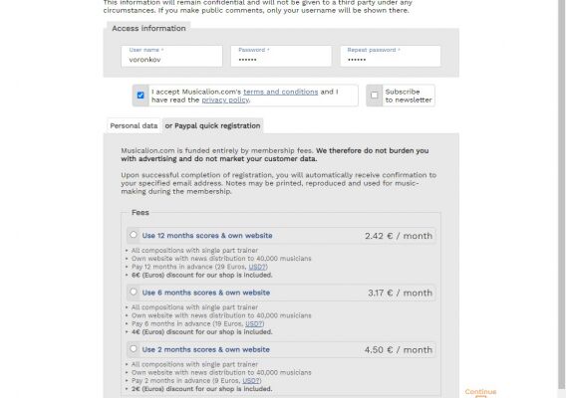Screen dimensions: 566x398
Task: Click the USD? link under 2 months plan
Action: click(251, 381)
